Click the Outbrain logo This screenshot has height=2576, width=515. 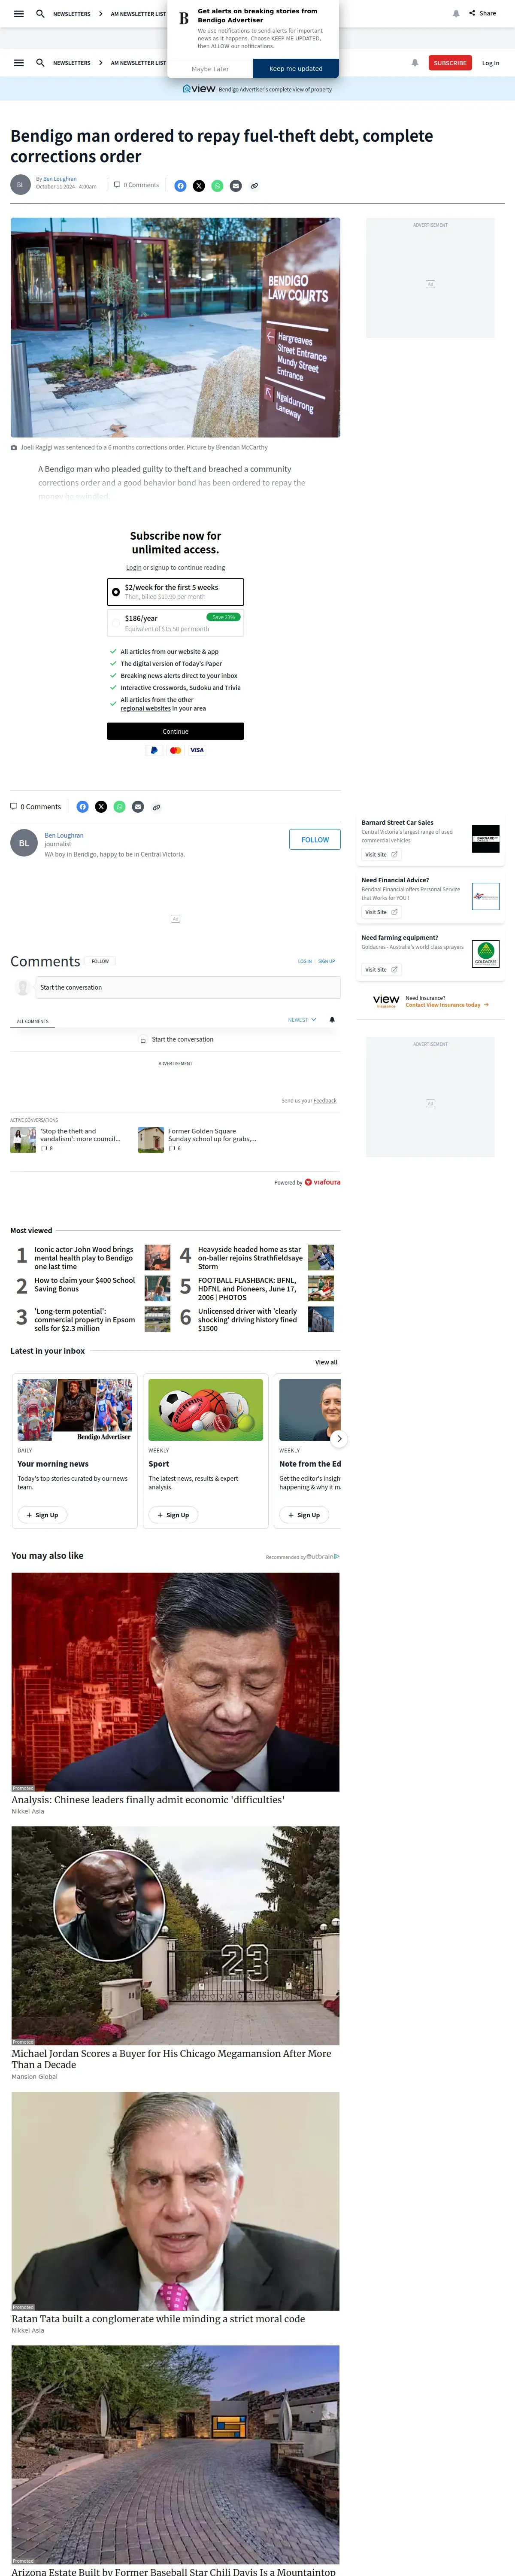323,1557
